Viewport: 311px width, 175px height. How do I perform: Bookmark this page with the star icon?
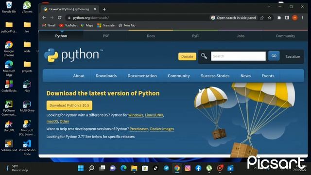click(269, 17)
